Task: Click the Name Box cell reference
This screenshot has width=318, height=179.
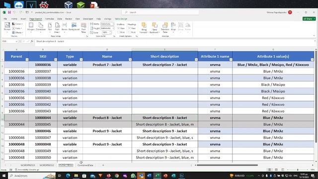Action: (9, 41)
